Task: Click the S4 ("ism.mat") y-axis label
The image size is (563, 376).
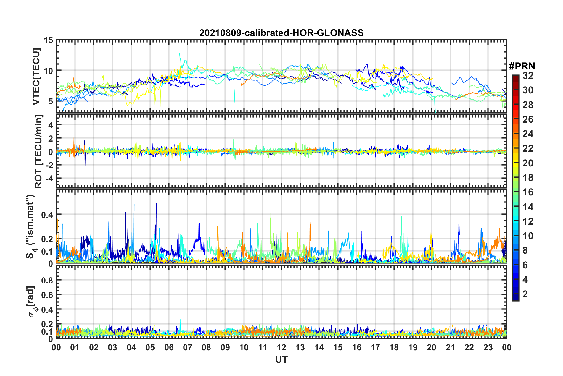Action: point(32,226)
